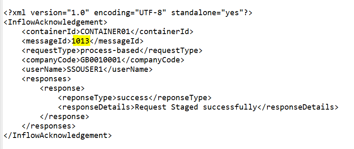The width and height of the screenshot is (354, 149).
Task: Click the closing InflowAcknowledgement tag
Action: pyautogui.click(x=58, y=135)
